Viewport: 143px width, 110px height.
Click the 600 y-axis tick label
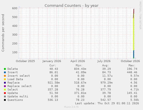coord(15,8)
